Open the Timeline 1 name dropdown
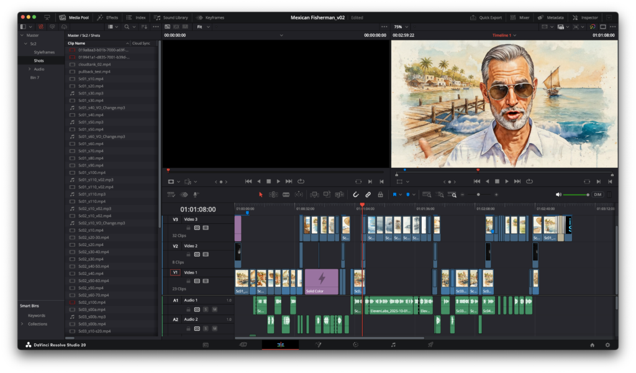Image resolution: width=636 pixels, height=373 pixels. pyautogui.click(x=504, y=35)
